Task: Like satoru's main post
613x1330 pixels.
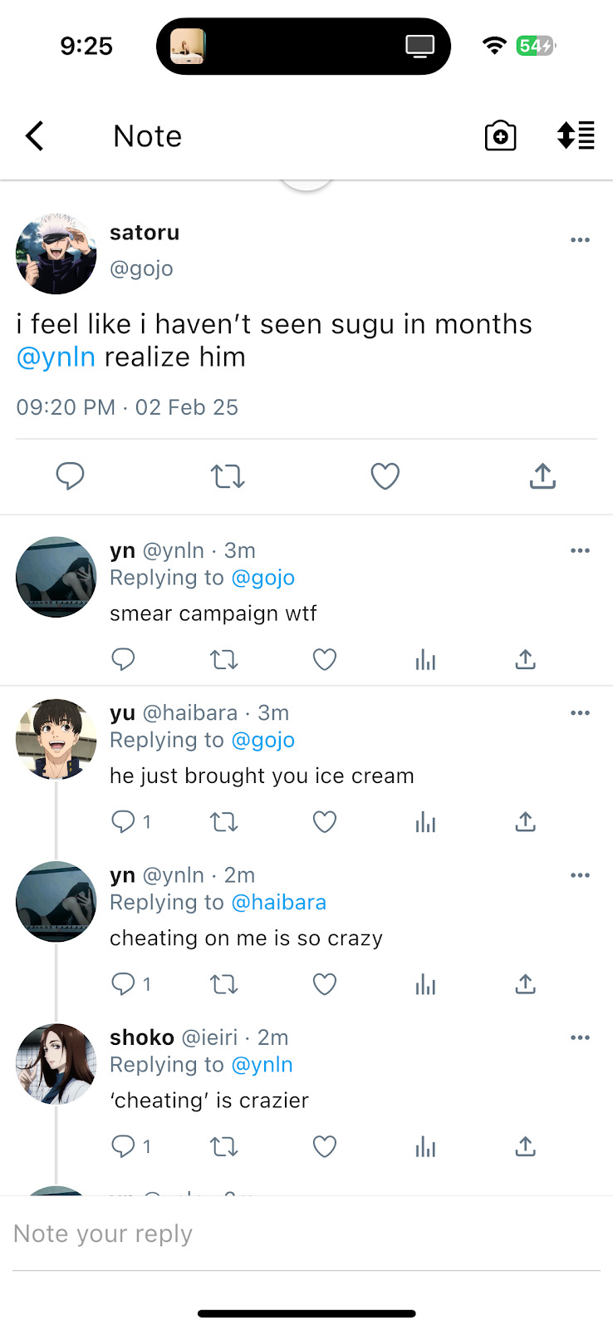Action: (x=385, y=476)
